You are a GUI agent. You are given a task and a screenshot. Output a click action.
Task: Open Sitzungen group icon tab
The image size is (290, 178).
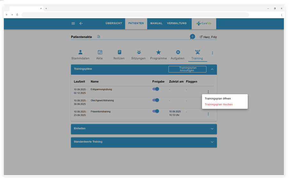coord(139,52)
